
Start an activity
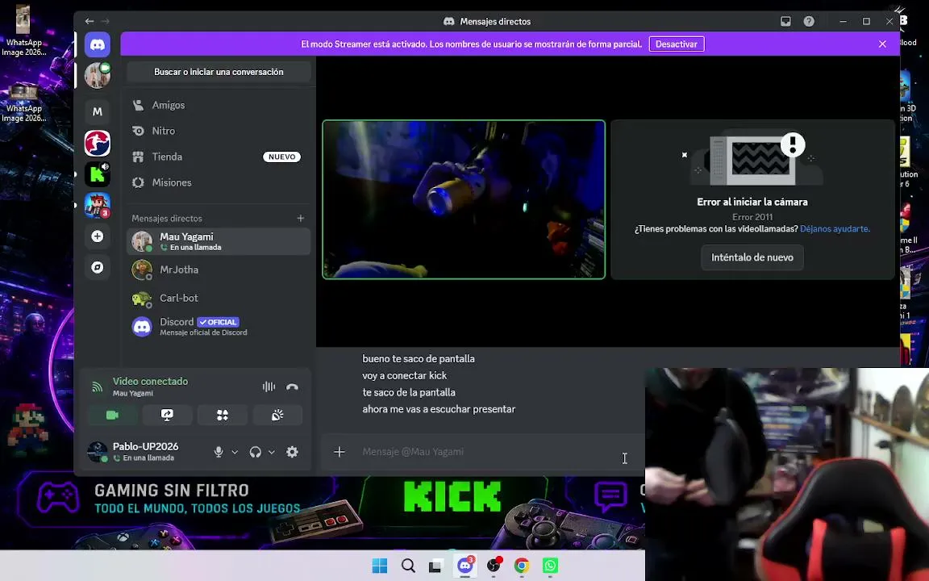pos(223,415)
